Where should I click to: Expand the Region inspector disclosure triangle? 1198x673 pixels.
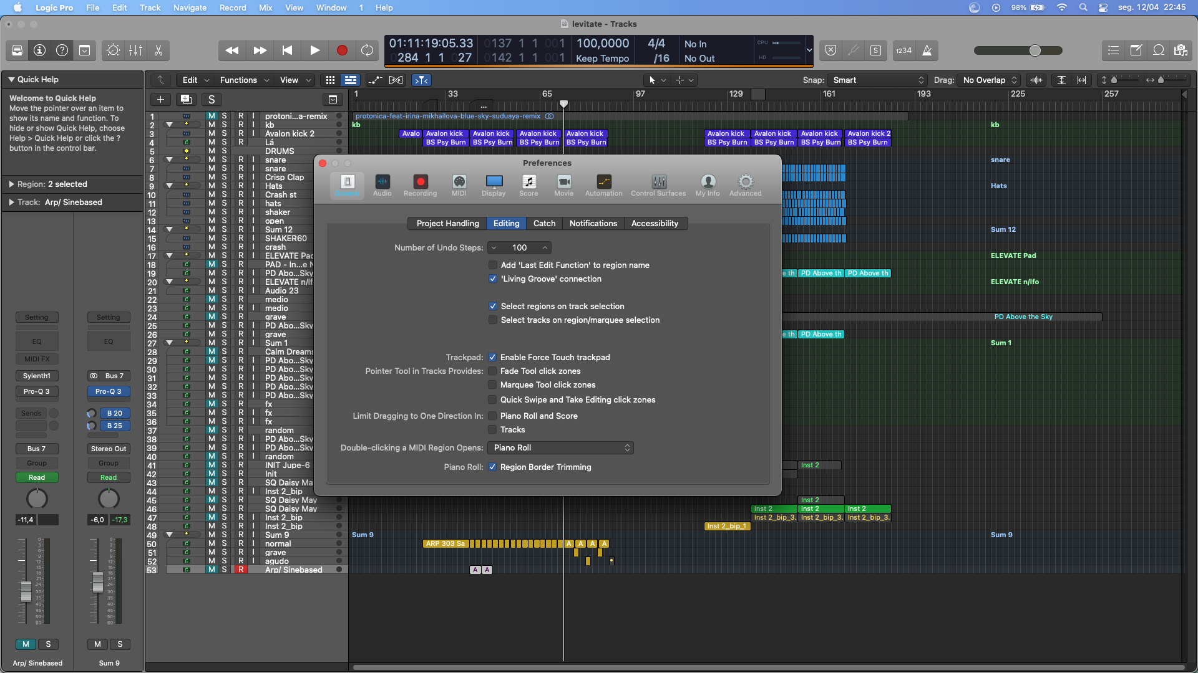coord(11,184)
